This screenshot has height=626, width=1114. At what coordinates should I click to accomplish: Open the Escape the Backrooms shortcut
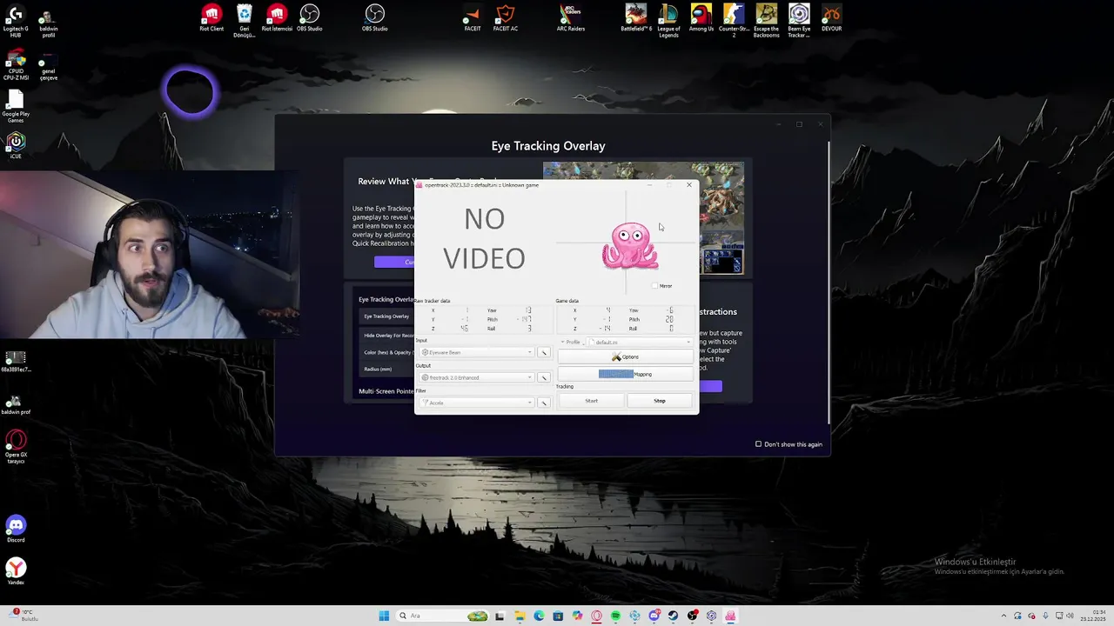[x=767, y=20]
